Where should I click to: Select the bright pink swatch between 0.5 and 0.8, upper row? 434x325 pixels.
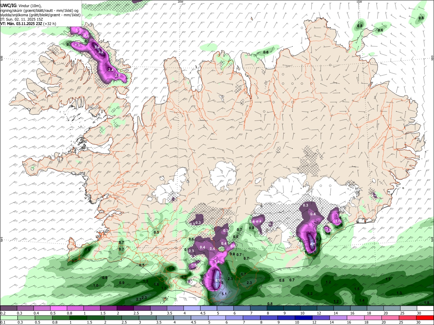(x=58, y=308)
